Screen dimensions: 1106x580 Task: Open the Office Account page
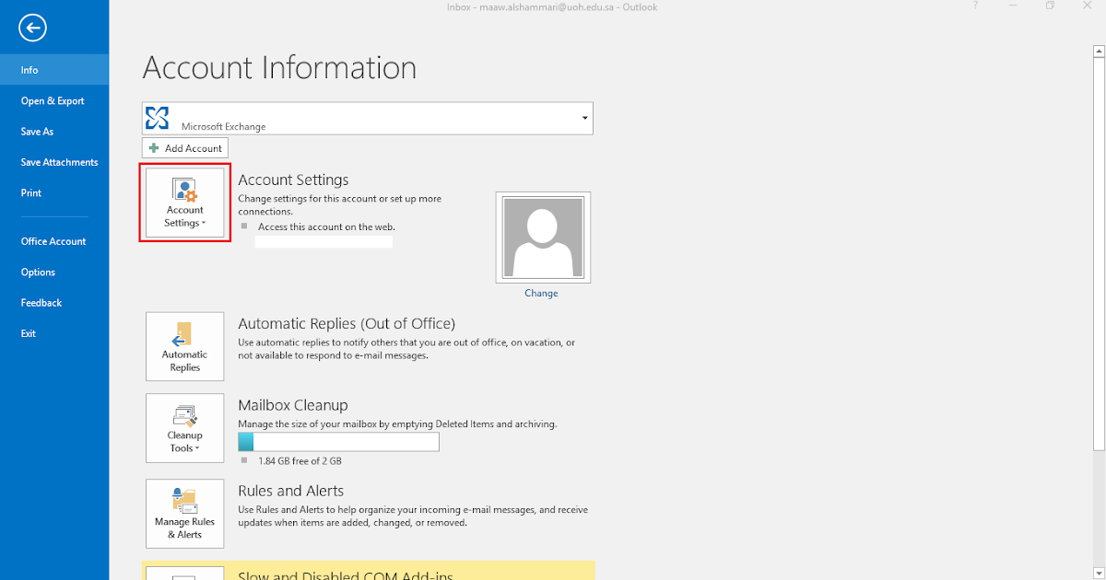coord(54,241)
